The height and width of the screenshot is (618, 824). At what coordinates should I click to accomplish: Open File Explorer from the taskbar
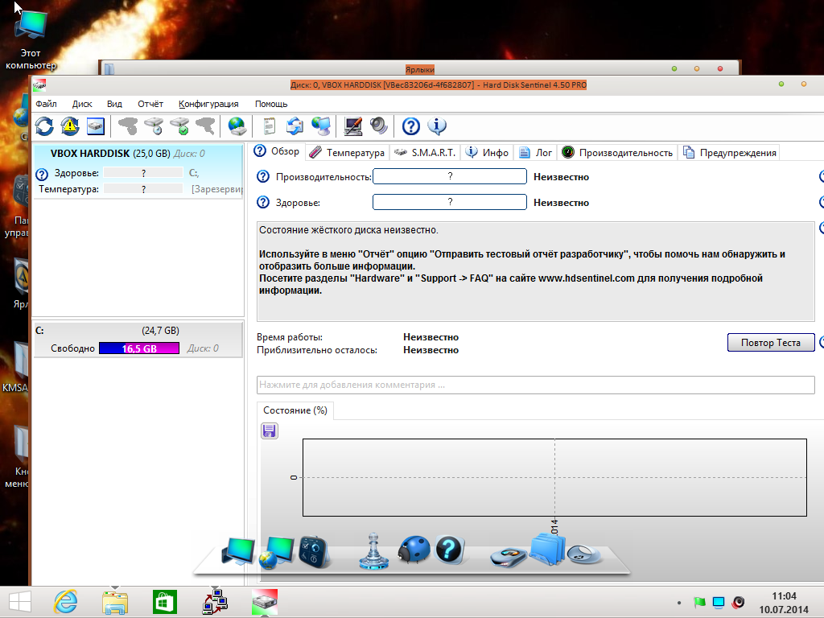click(115, 602)
